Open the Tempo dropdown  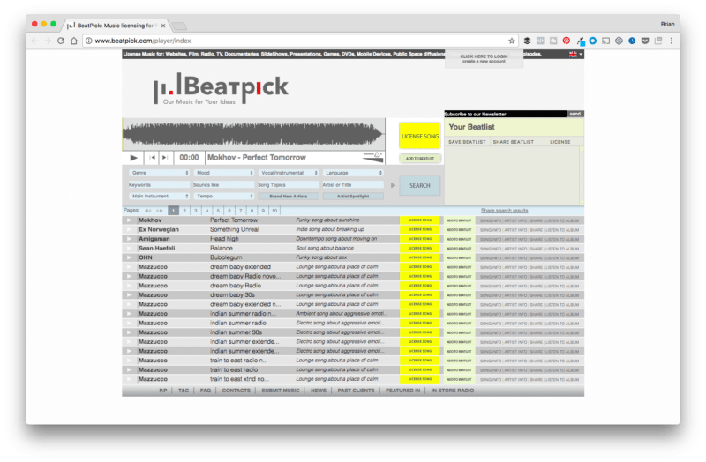224,196
